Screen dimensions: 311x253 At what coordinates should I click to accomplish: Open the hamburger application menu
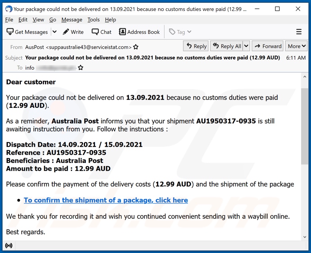coord(299,32)
